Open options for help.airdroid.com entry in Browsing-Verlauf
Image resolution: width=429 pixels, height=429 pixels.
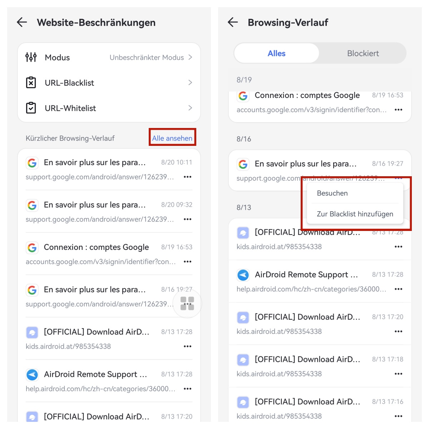398,289
